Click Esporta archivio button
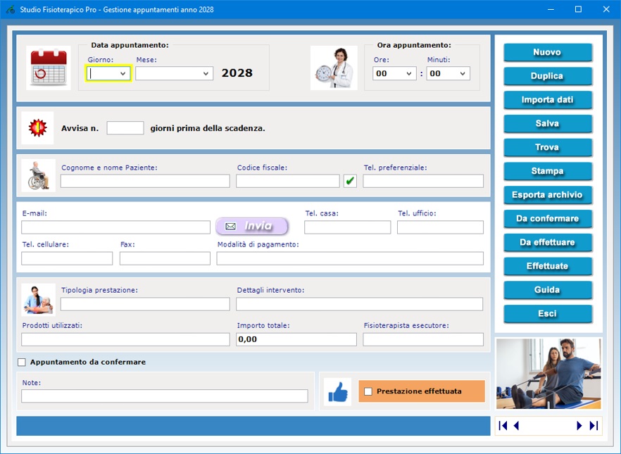Viewport: 621px width, 454px height. (548, 195)
